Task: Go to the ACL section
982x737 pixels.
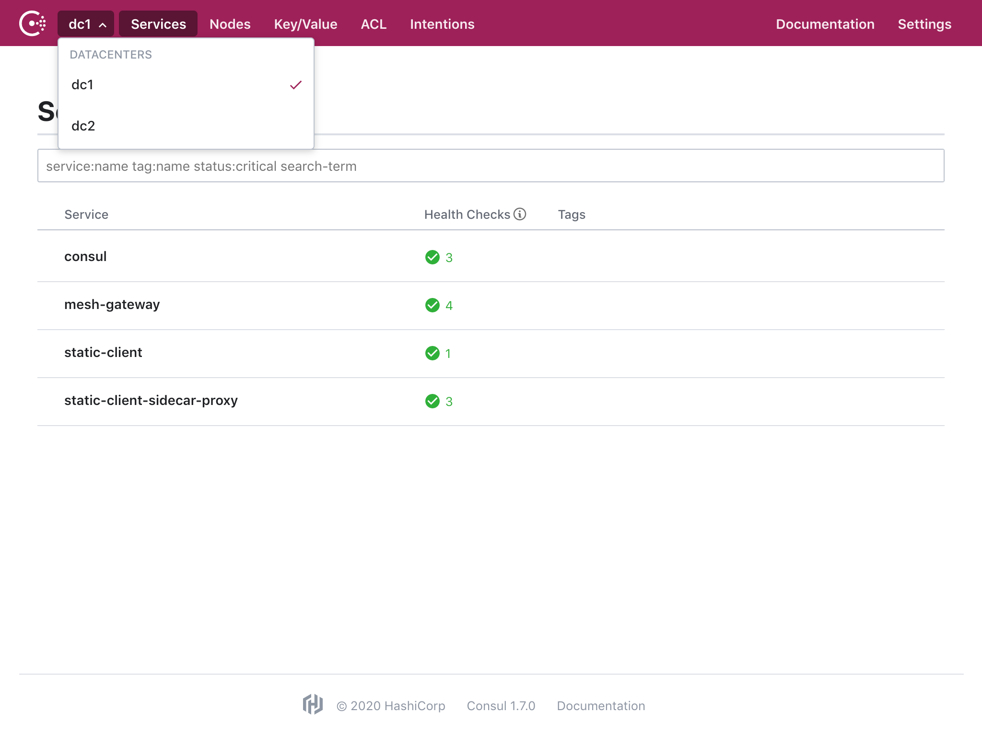Action: (374, 24)
